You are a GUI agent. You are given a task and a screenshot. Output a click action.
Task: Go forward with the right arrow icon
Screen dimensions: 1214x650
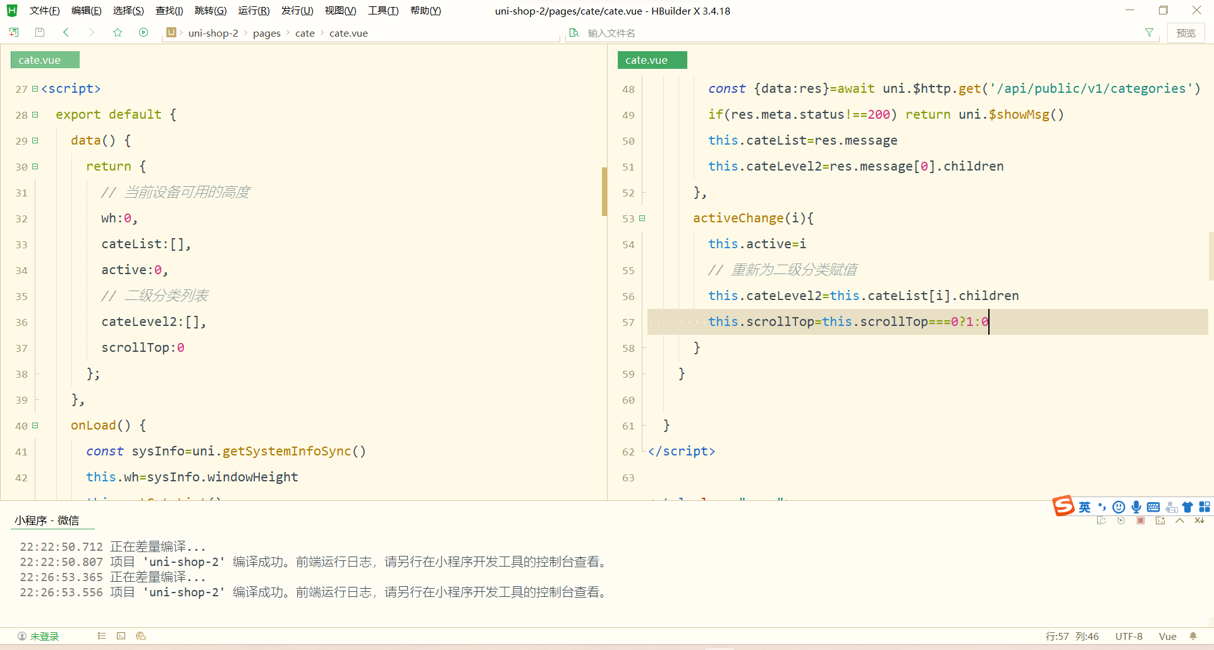coord(92,32)
